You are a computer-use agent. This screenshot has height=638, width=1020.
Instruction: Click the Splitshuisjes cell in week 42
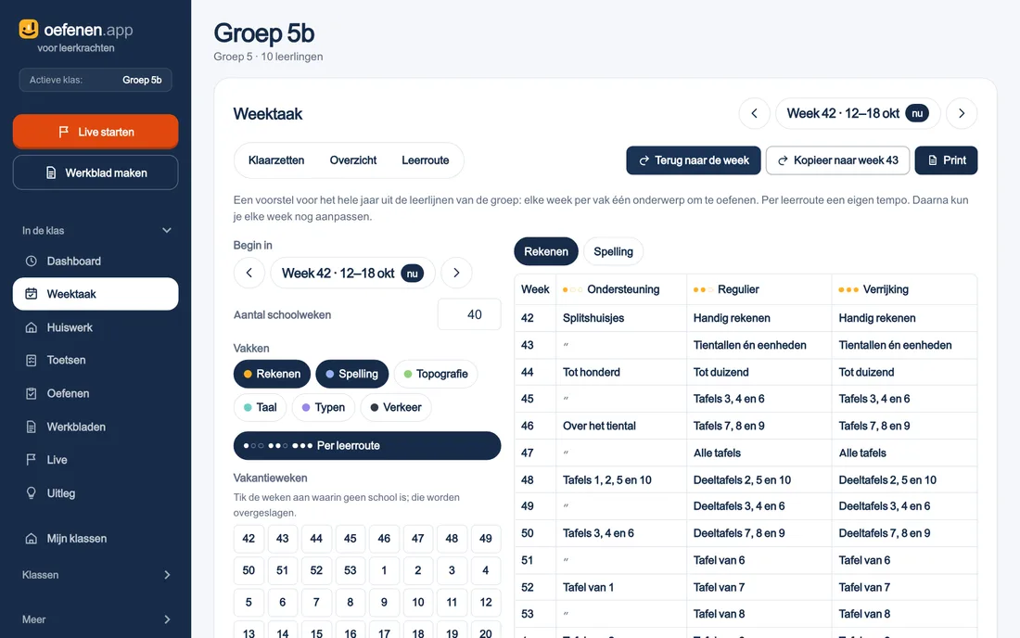coord(621,318)
